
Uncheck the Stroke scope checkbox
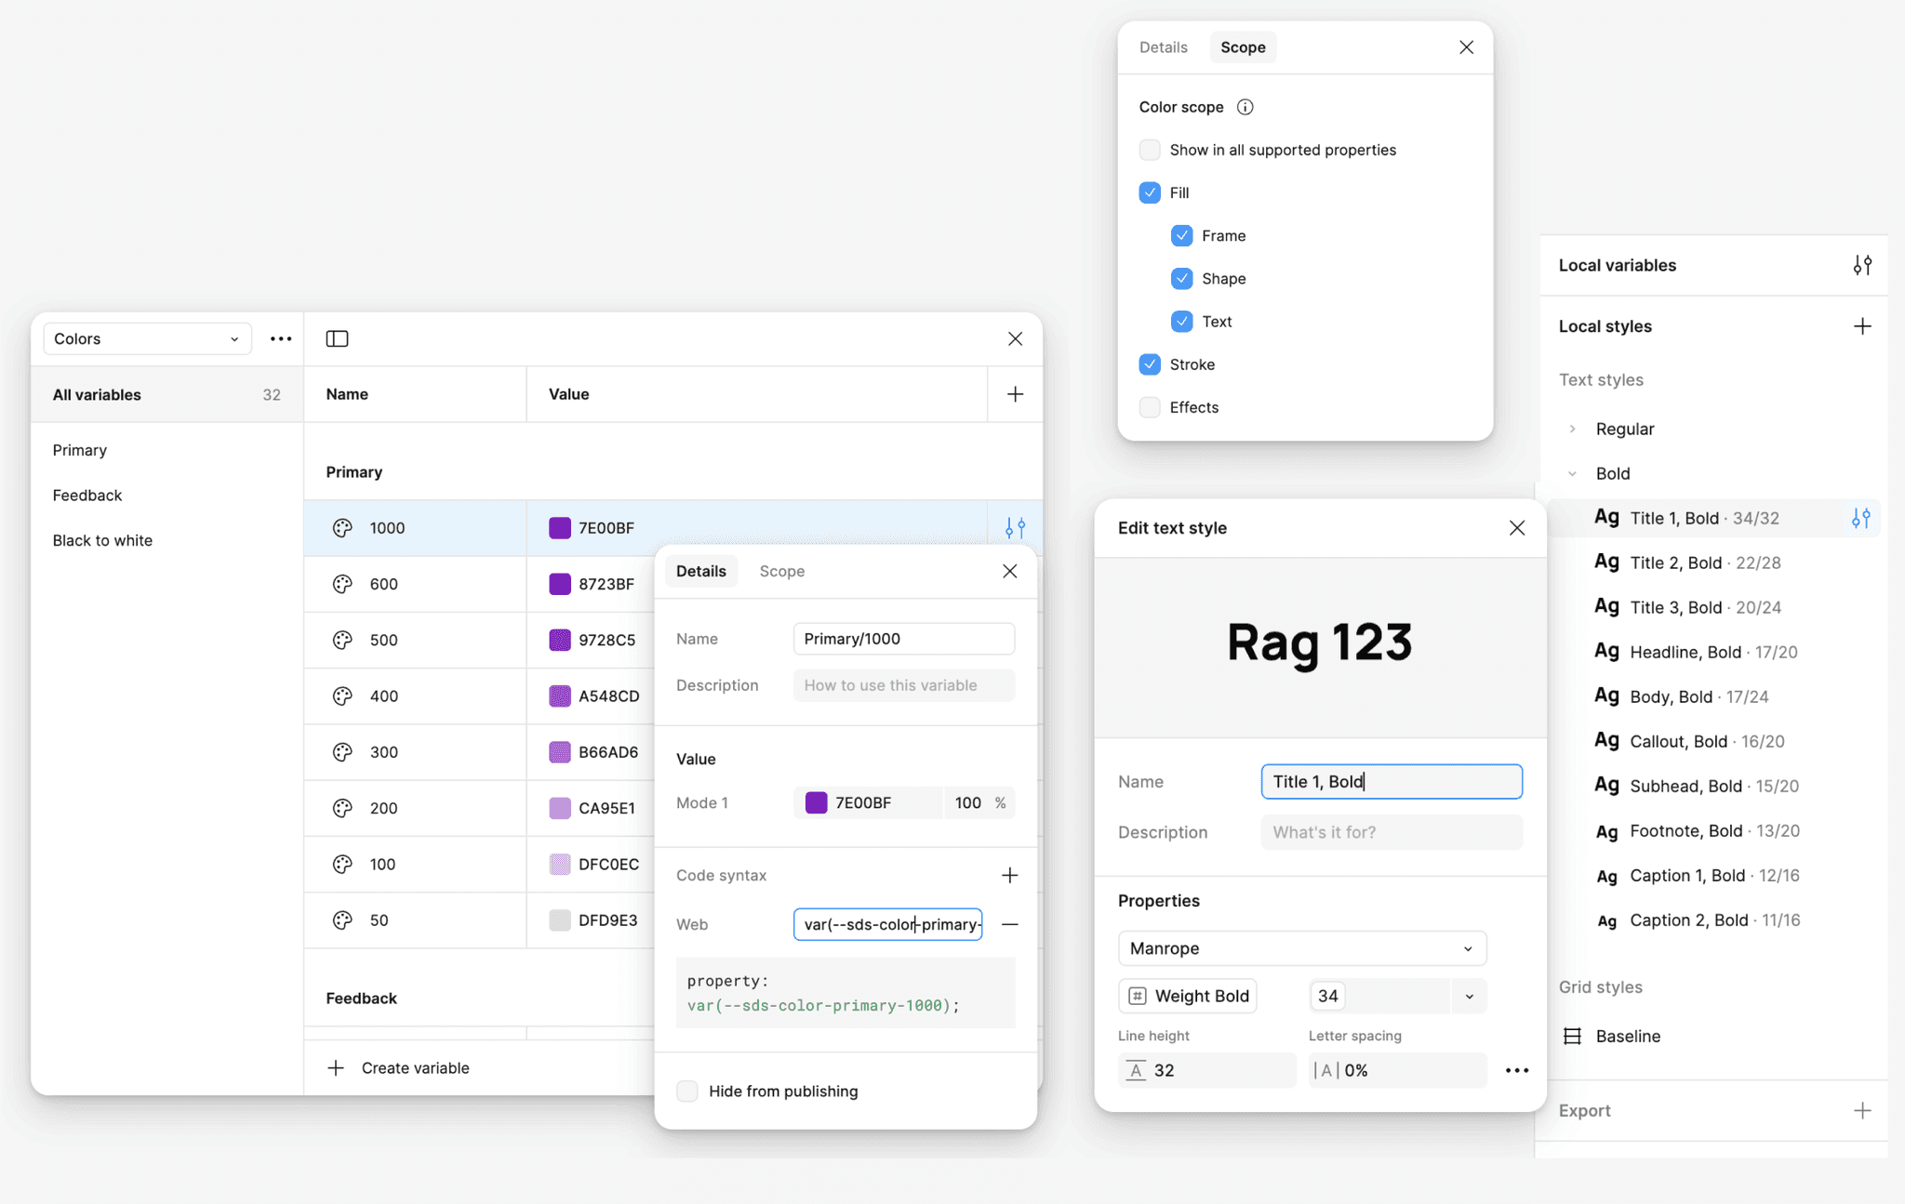click(x=1150, y=364)
